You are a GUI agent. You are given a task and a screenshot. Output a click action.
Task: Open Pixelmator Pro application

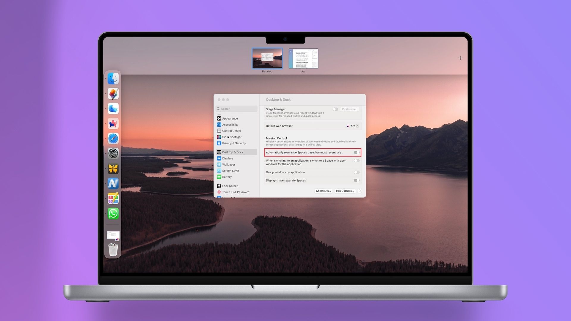tap(113, 93)
